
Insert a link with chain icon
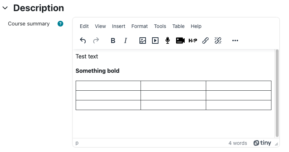pos(205,41)
